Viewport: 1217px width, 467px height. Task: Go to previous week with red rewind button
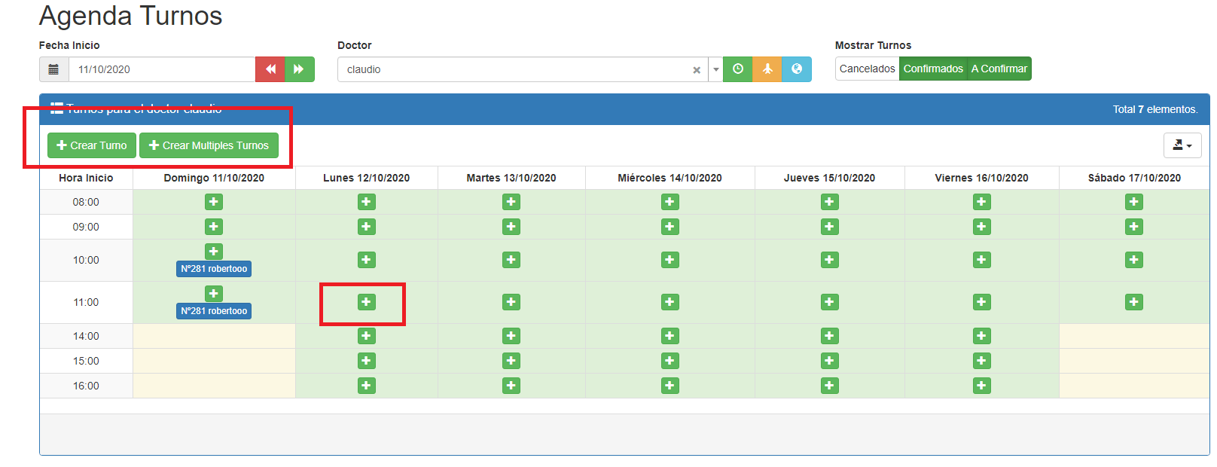tap(270, 69)
